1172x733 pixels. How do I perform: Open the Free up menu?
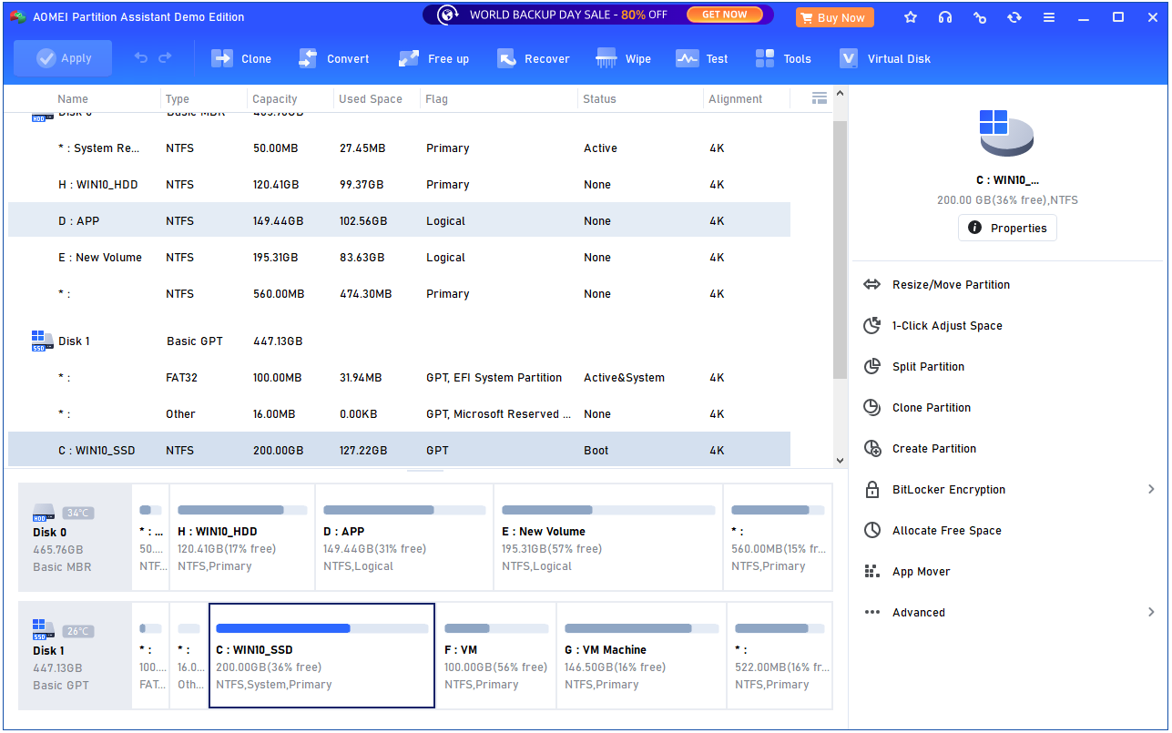pos(433,58)
